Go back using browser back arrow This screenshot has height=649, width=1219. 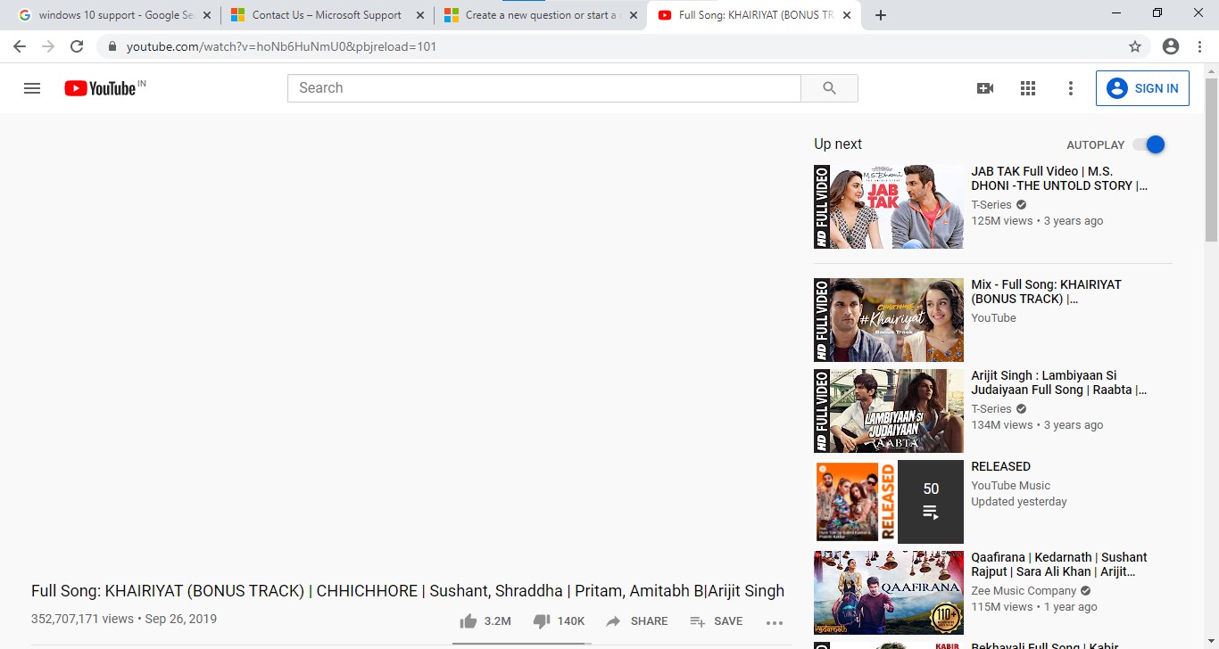(x=20, y=46)
